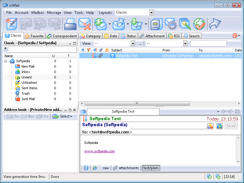This screenshot has width=244, height=183.
Task: Click the first connection icon in status bar
Action: 209,177
